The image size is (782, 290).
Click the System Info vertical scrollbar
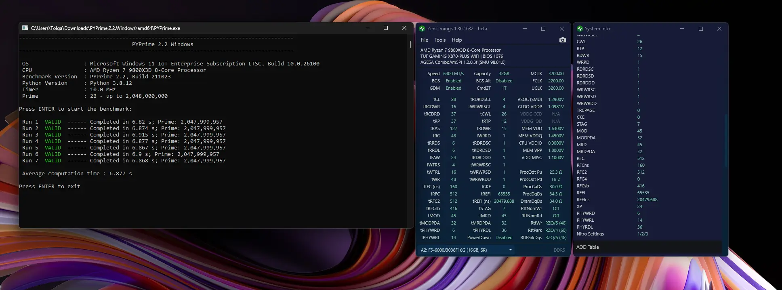click(725, 141)
